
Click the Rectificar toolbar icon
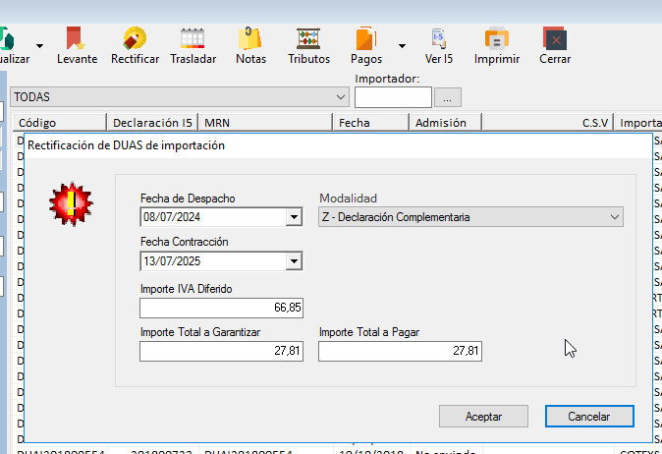[x=135, y=39]
